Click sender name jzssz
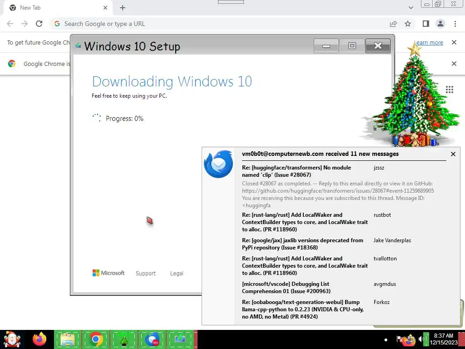The height and width of the screenshot is (349, 465). [x=379, y=168]
